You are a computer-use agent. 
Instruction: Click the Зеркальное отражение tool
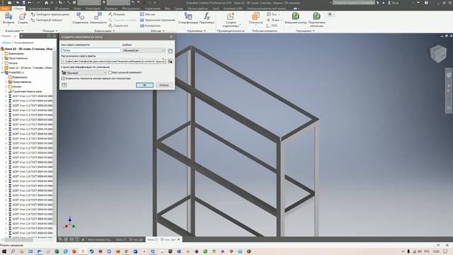(x=158, y=20)
